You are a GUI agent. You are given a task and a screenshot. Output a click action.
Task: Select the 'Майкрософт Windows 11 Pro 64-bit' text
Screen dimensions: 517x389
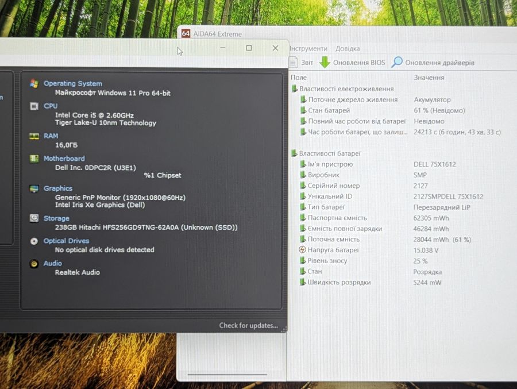click(x=113, y=93)
